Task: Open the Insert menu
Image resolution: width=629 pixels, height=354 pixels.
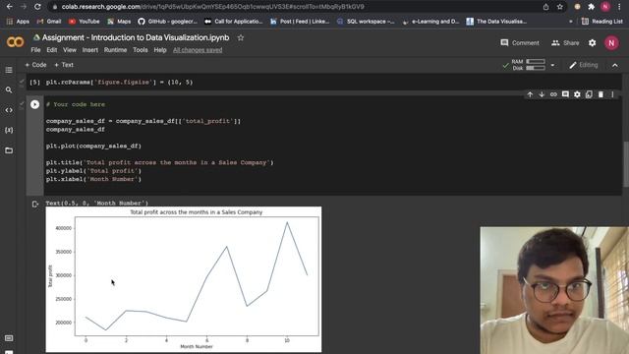Action: coord(89,50)
